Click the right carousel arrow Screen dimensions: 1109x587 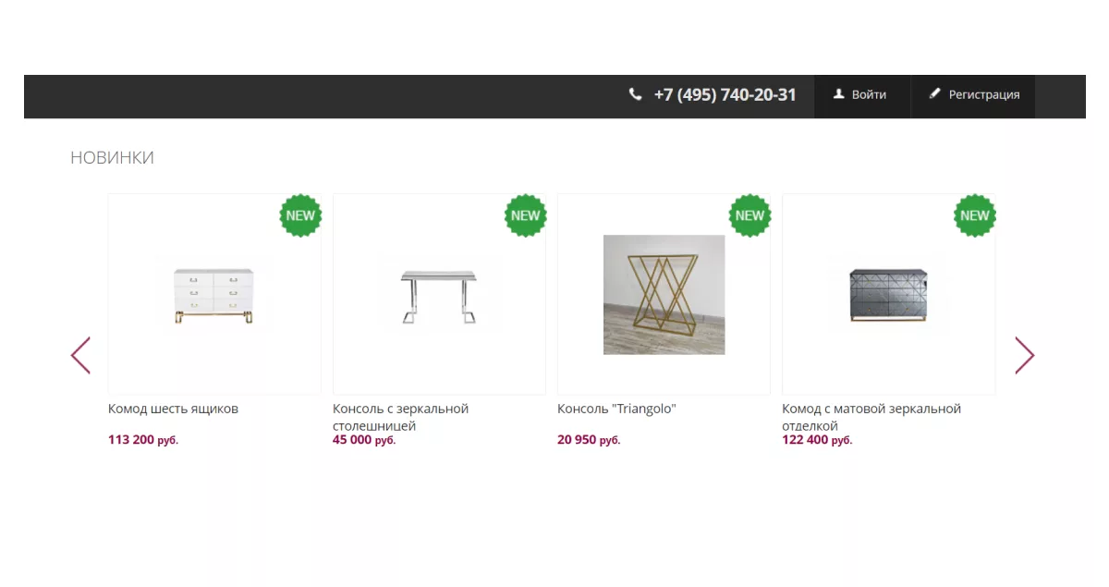tap(1025, 355)
